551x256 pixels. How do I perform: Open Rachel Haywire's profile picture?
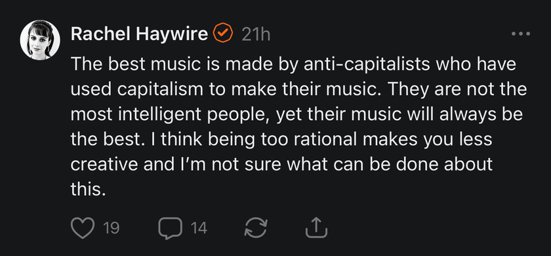[x=40, y=40]
